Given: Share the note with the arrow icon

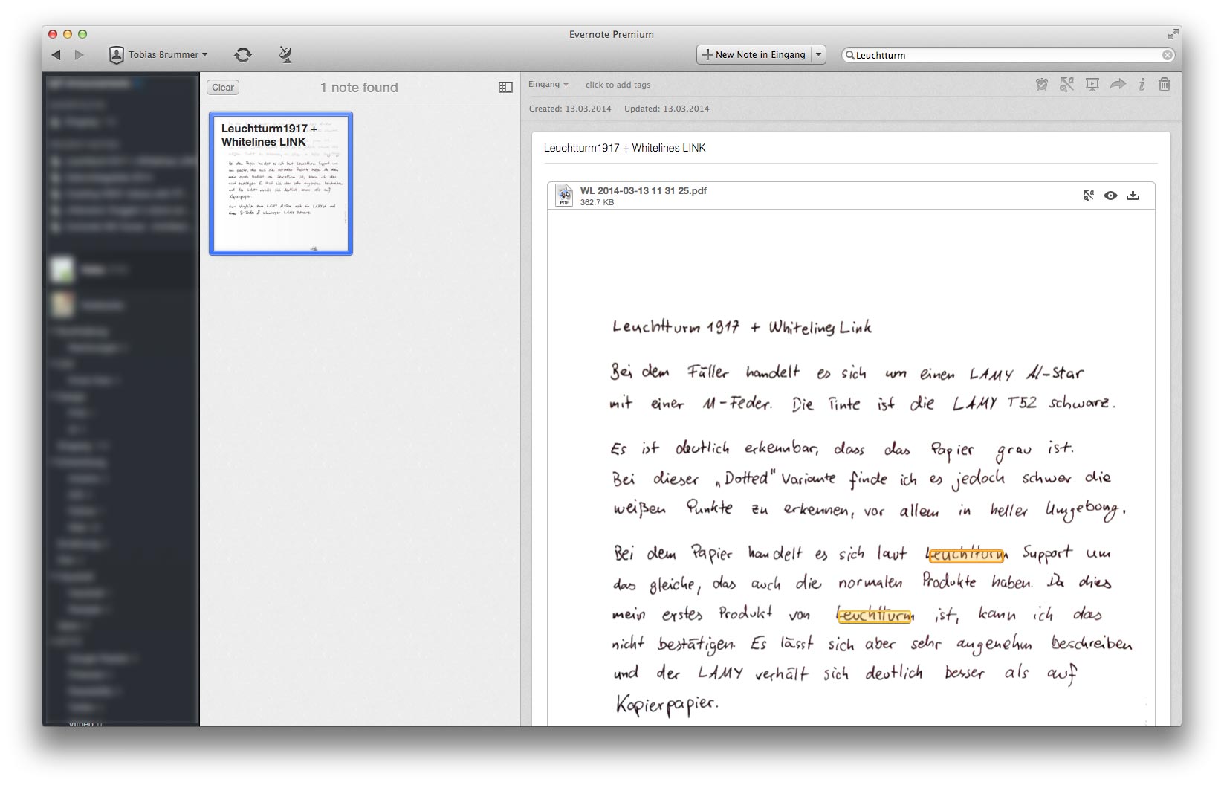Looking at the screenshot, I should pyautogui.click(x=1118, y=85).
